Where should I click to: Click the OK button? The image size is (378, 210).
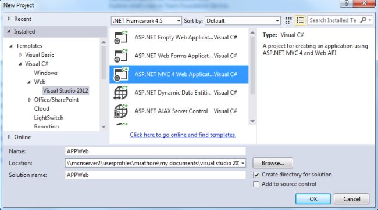313,199
